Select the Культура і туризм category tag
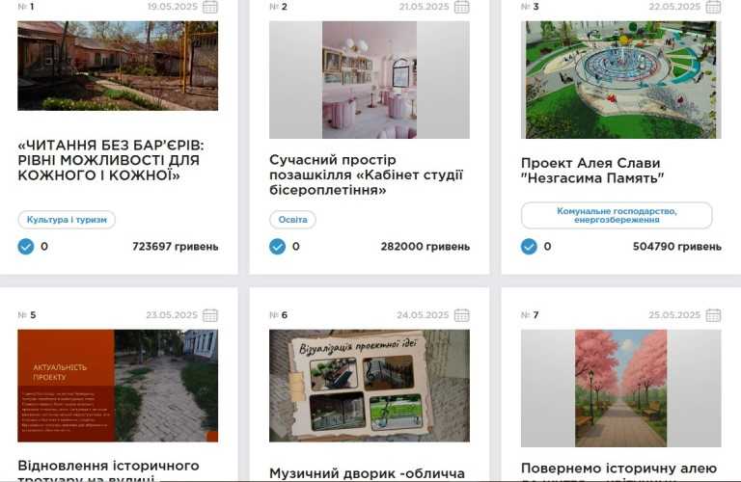This screenshot has height=482, width=741. (67, 220)
